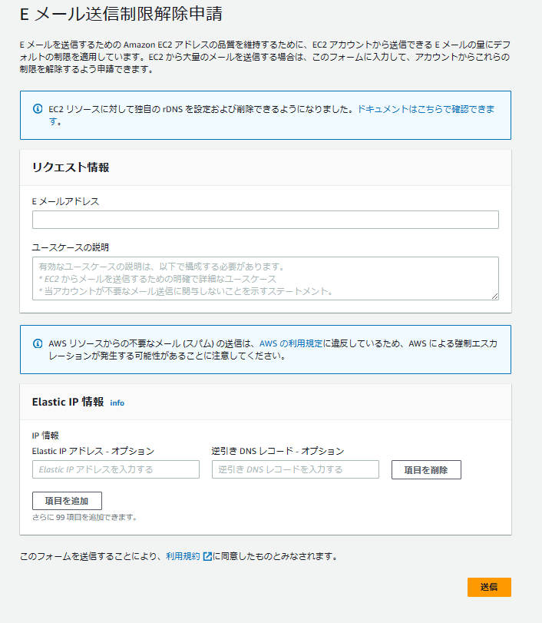The width and height of the screenshot is (542, 623).
Task: Click the E メールアドレス input field
Action: click(266, 220)
